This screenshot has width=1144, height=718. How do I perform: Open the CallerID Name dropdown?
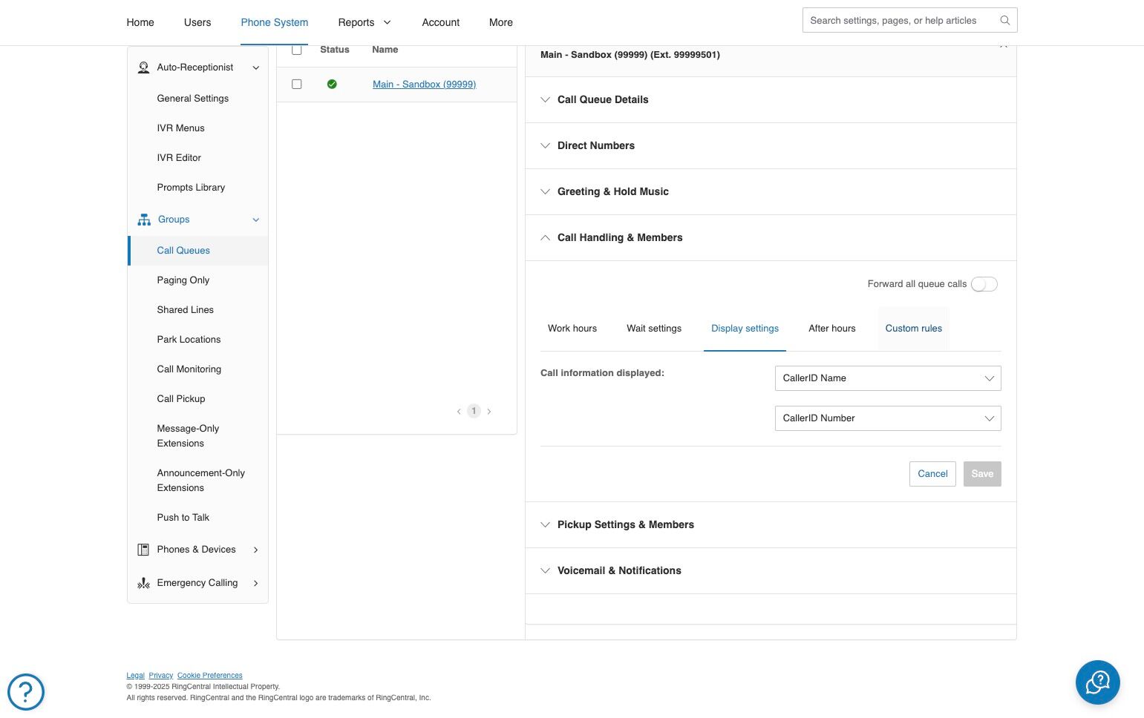pos(887,378)
